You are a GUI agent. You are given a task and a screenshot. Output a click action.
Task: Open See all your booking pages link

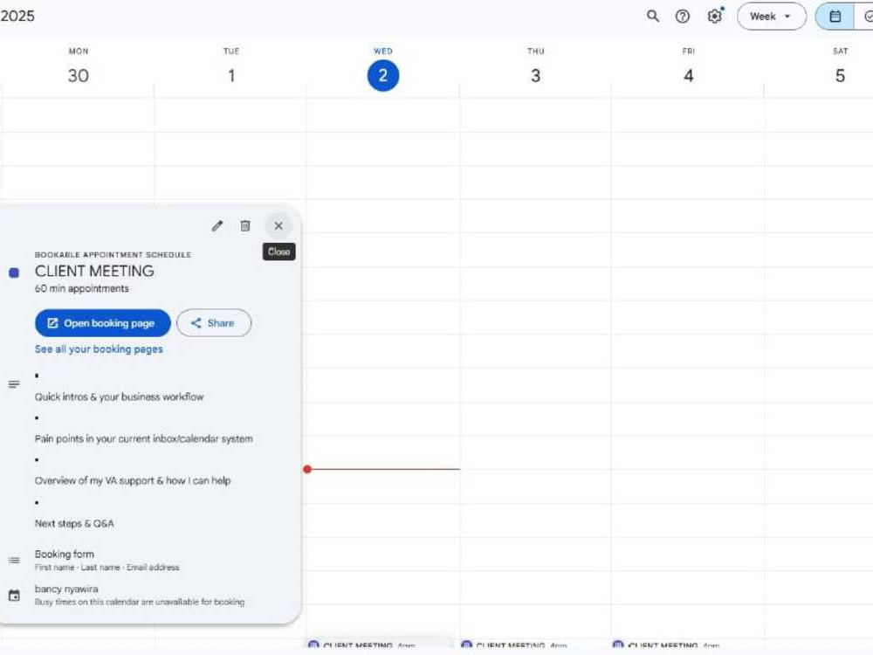click(x=99, y=349)
